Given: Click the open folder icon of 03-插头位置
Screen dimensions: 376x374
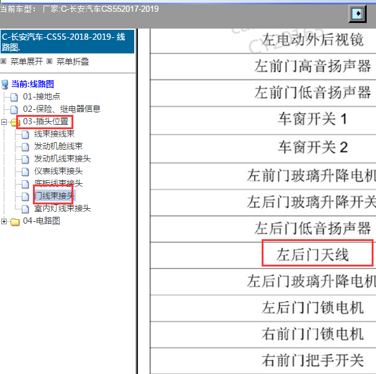Looking at the screenshot, I should [x=15, y=122].
